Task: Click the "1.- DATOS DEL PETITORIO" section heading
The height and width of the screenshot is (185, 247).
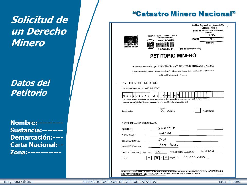Action: point(140,83)
